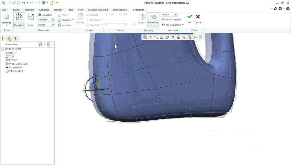Image resolution: width=291 pixels, height=167 pixels.
Task: Expand the Reset Changed options arrow
Action: (183, 25)
